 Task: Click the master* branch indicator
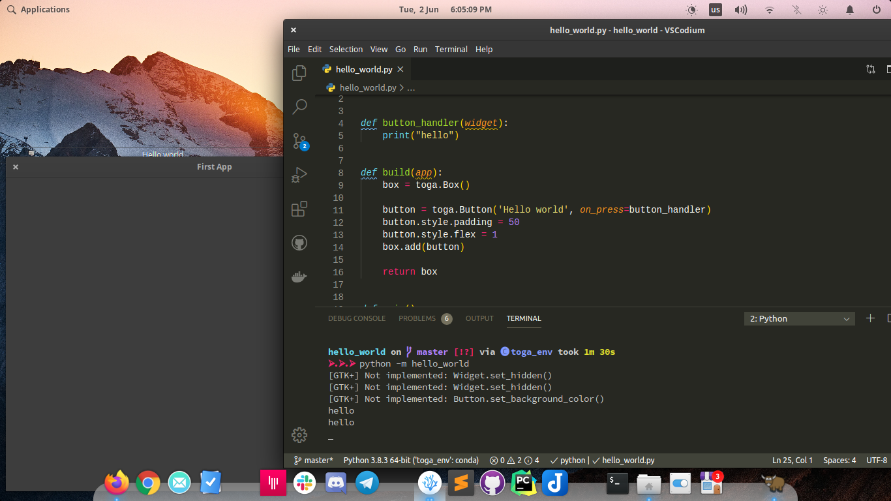[314, 460]
